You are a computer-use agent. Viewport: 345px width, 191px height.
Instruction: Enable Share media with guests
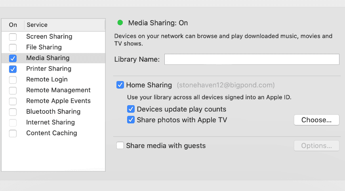point(120,146)
